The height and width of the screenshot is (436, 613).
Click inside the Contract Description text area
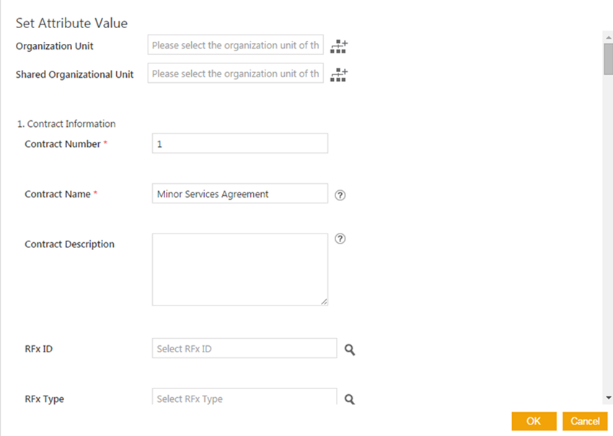[x=239, y=269]
